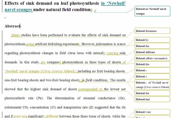Click the balloon mentioning deleted 'Citrus sinensis Osbeck'

point(152,84)
